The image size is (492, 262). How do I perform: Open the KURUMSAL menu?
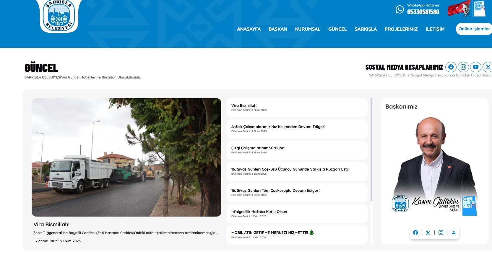click(307, 29)
